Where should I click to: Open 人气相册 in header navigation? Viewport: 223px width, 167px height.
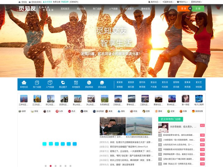[113, 9]
